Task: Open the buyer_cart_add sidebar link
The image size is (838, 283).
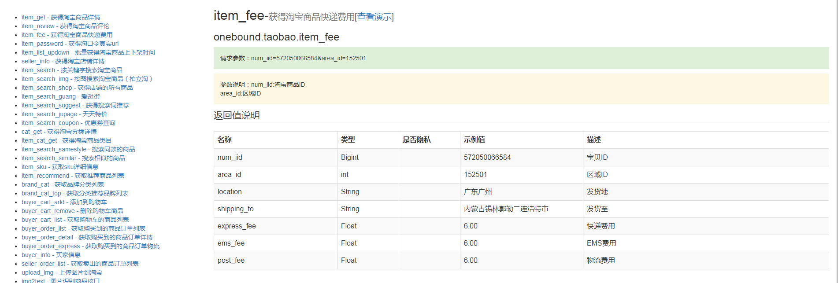Action: [x=64, y=202]
